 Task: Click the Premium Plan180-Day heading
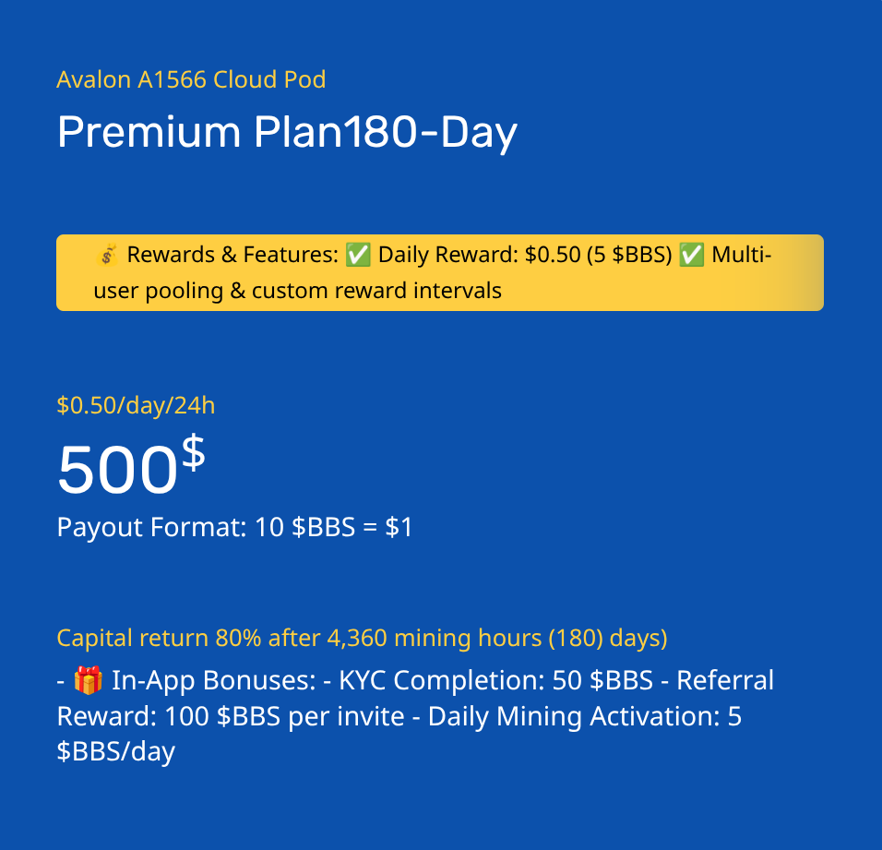tap(287, 132)
